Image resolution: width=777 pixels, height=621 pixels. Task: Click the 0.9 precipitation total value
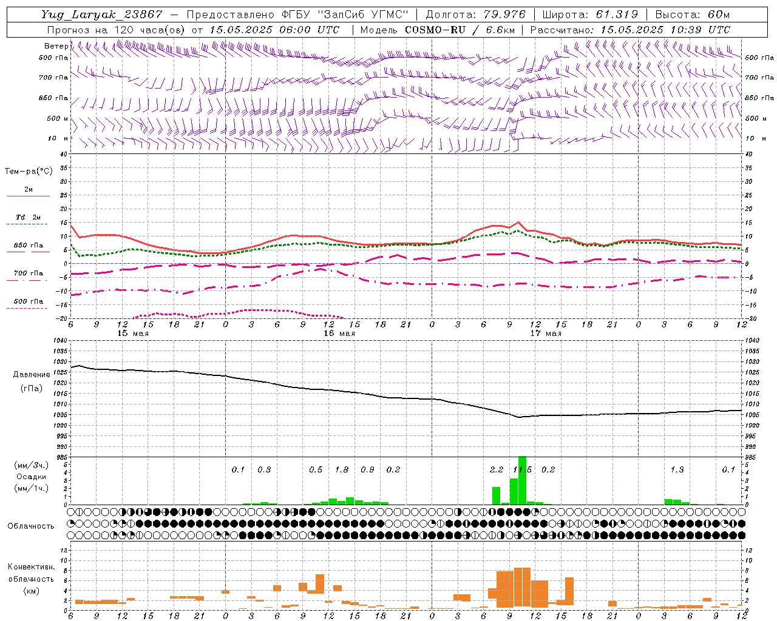coord(367,469)
